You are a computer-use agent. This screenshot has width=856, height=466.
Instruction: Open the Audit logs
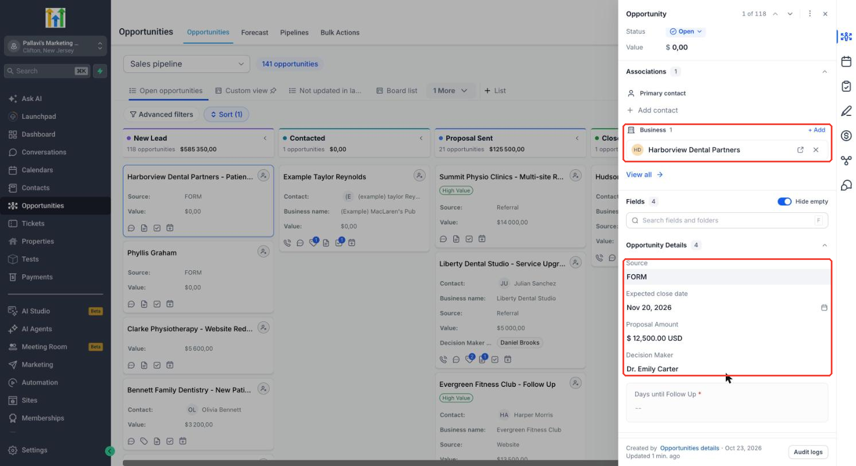click(x=808, y=452)
